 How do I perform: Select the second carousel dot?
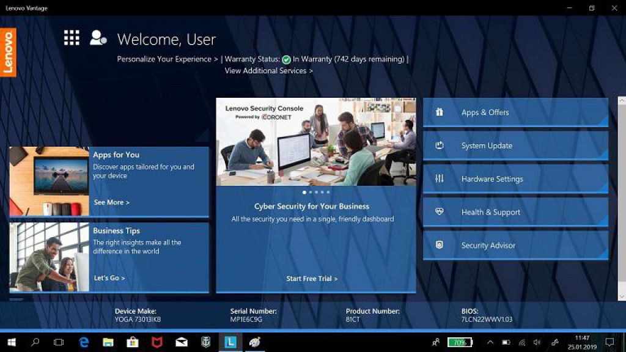[311, 193]
